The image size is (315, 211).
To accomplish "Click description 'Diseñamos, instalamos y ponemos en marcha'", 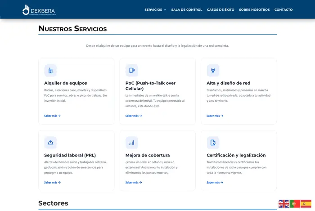I will [238, 95].
